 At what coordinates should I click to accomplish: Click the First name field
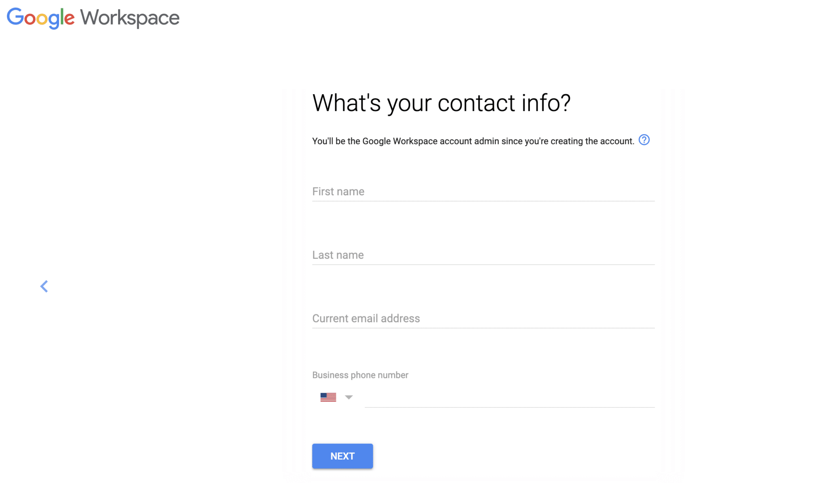pos(482,192)
